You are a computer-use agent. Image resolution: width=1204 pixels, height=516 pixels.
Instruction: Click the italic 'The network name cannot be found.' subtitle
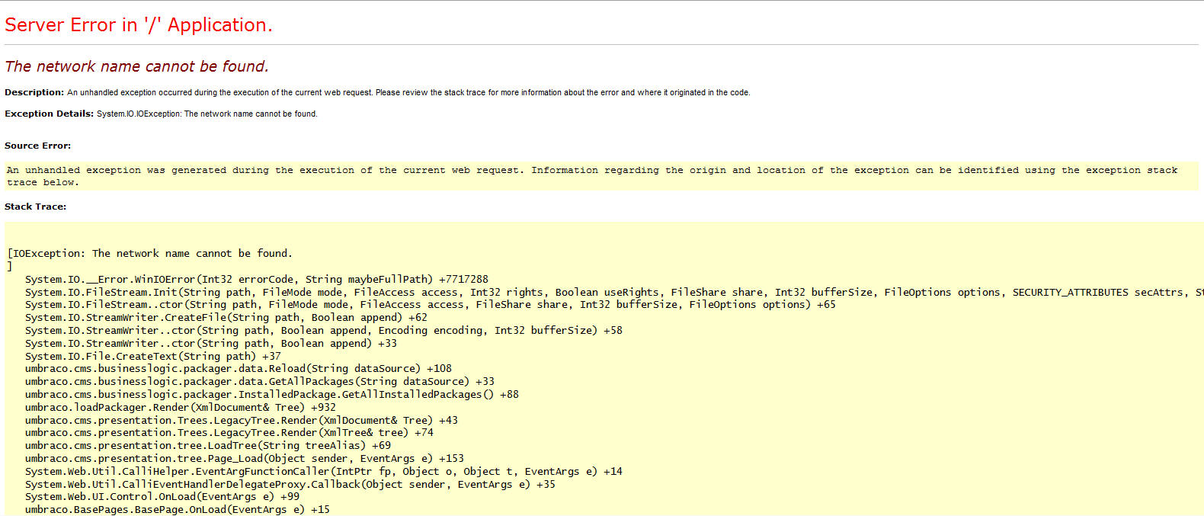coord(136,66)
